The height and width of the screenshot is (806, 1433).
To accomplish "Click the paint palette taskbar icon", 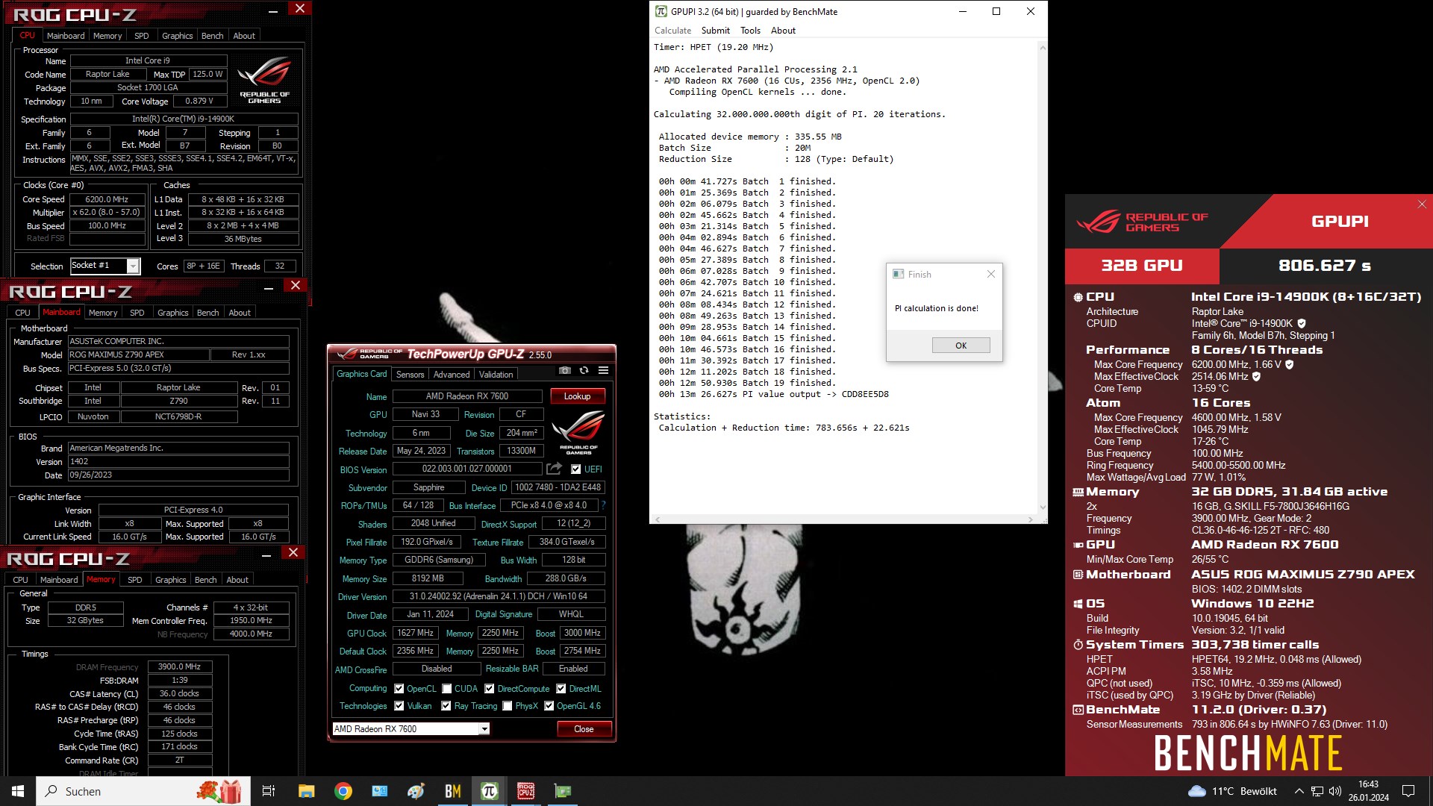I will pyautogui.click(x=416, y=791).
